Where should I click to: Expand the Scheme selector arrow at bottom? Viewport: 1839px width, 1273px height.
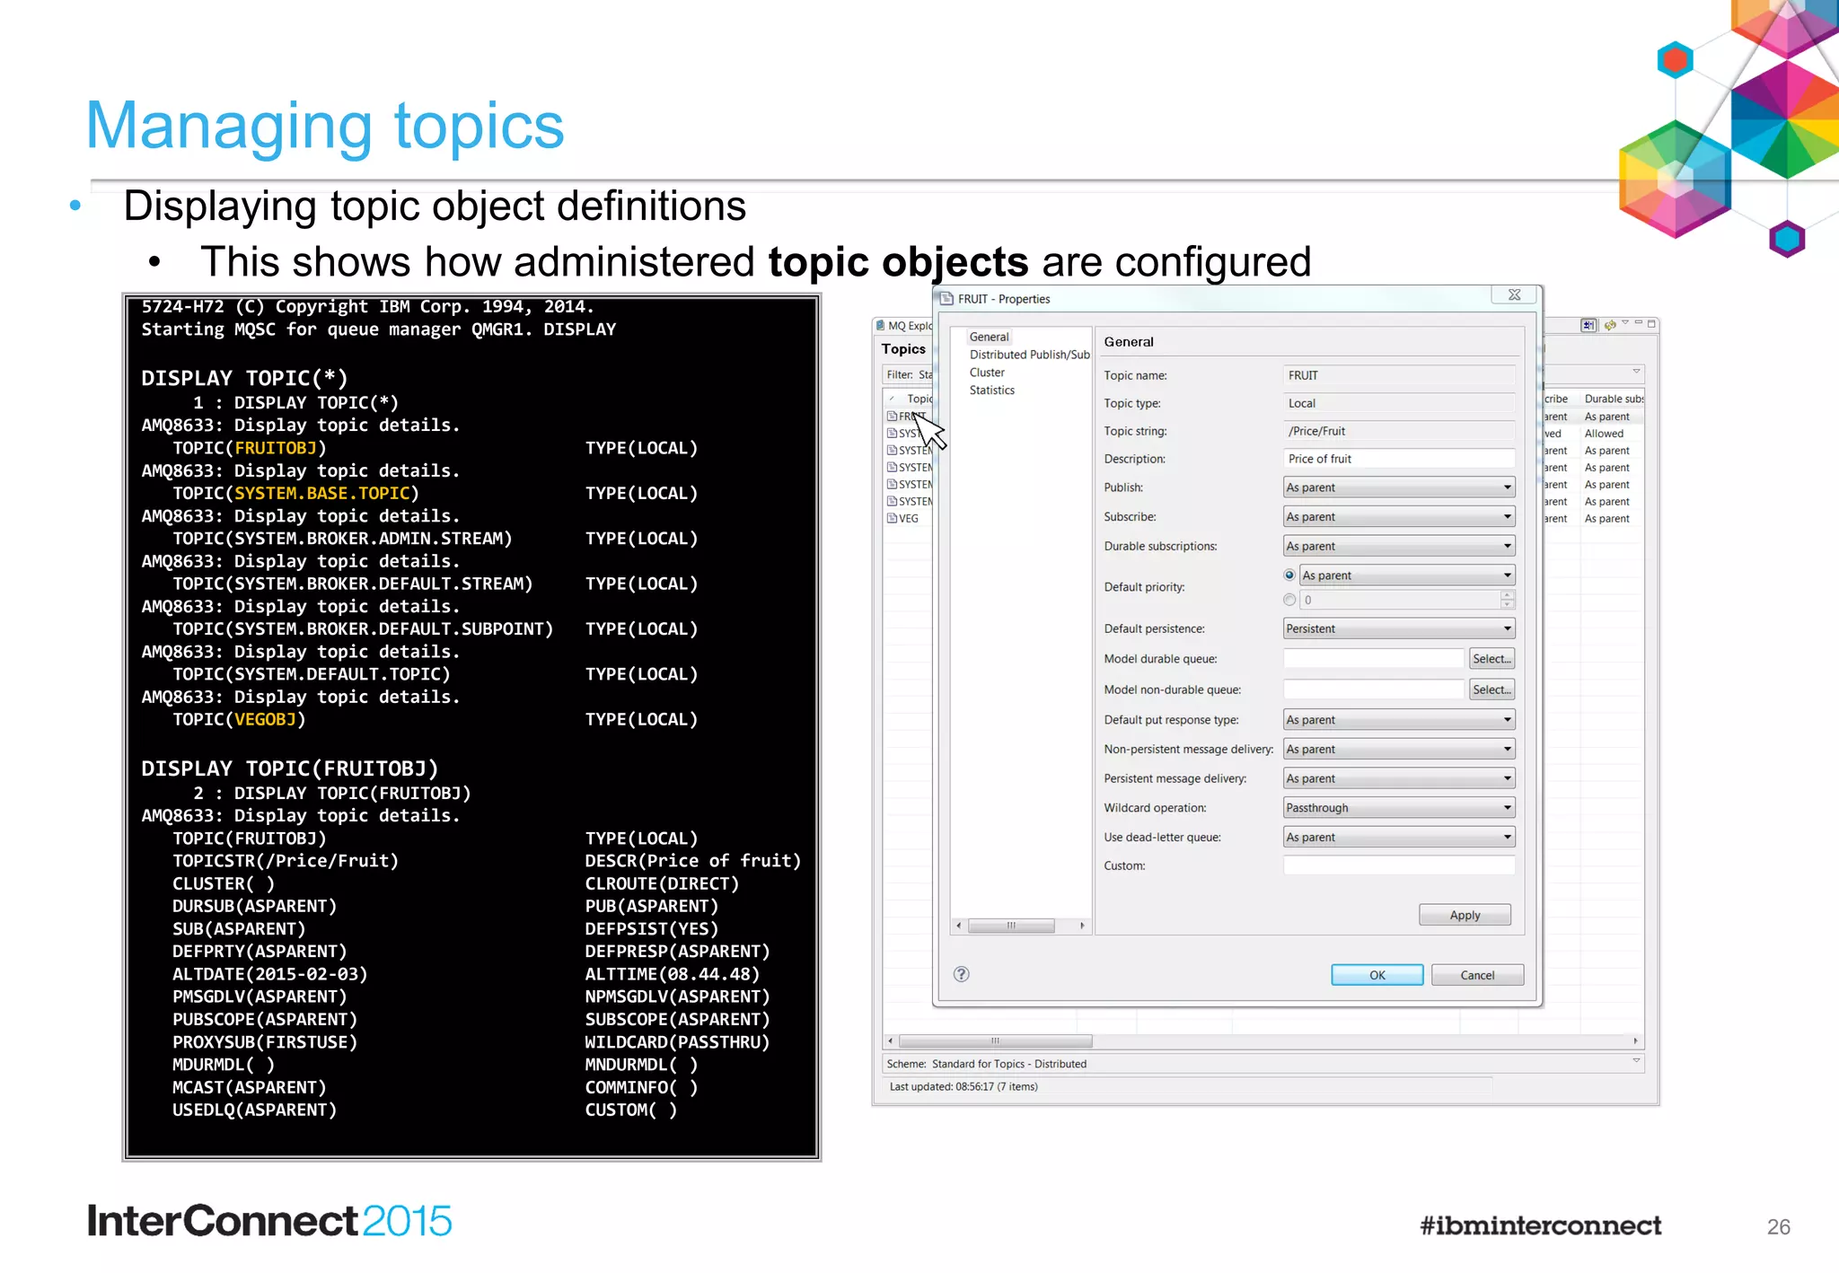1636,1061
